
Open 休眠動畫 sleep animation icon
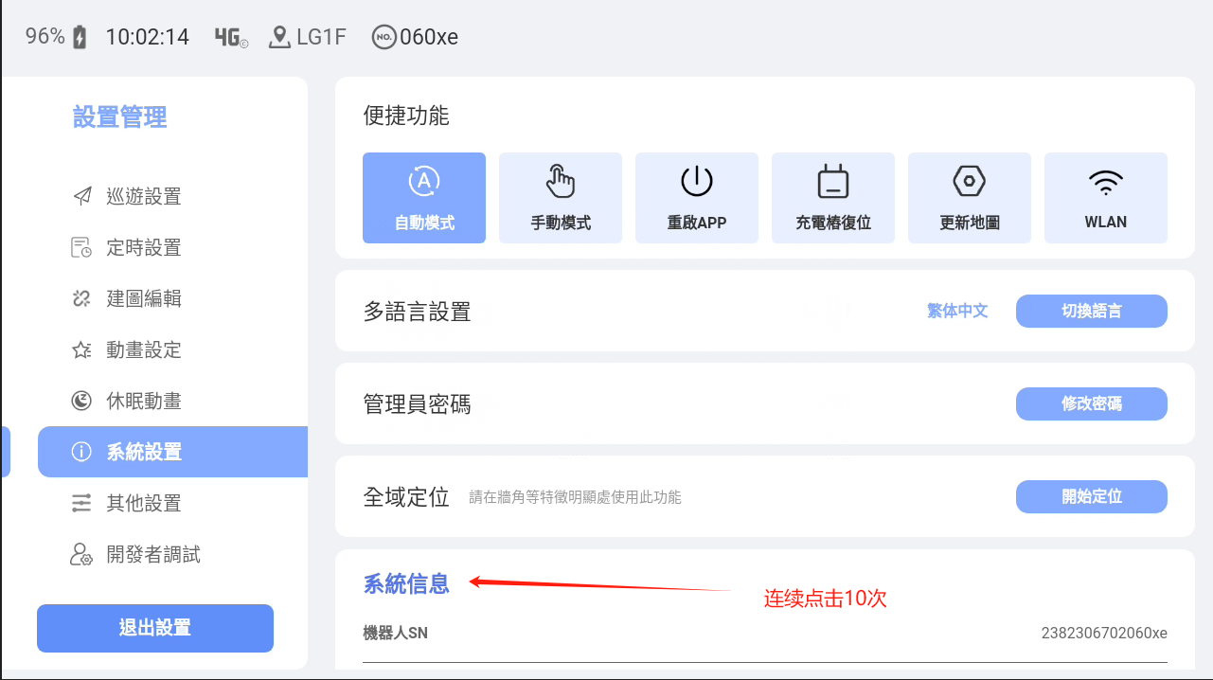[x=82, y=402]
